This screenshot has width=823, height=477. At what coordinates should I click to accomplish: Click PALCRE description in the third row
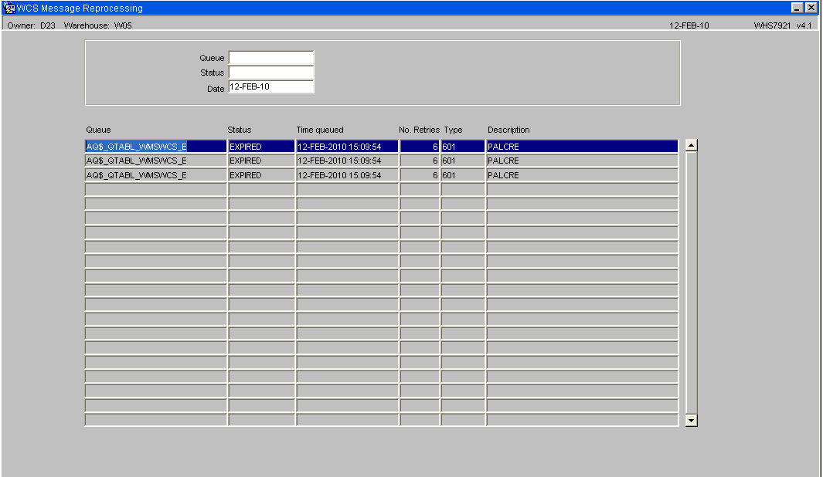coord(582,175)
